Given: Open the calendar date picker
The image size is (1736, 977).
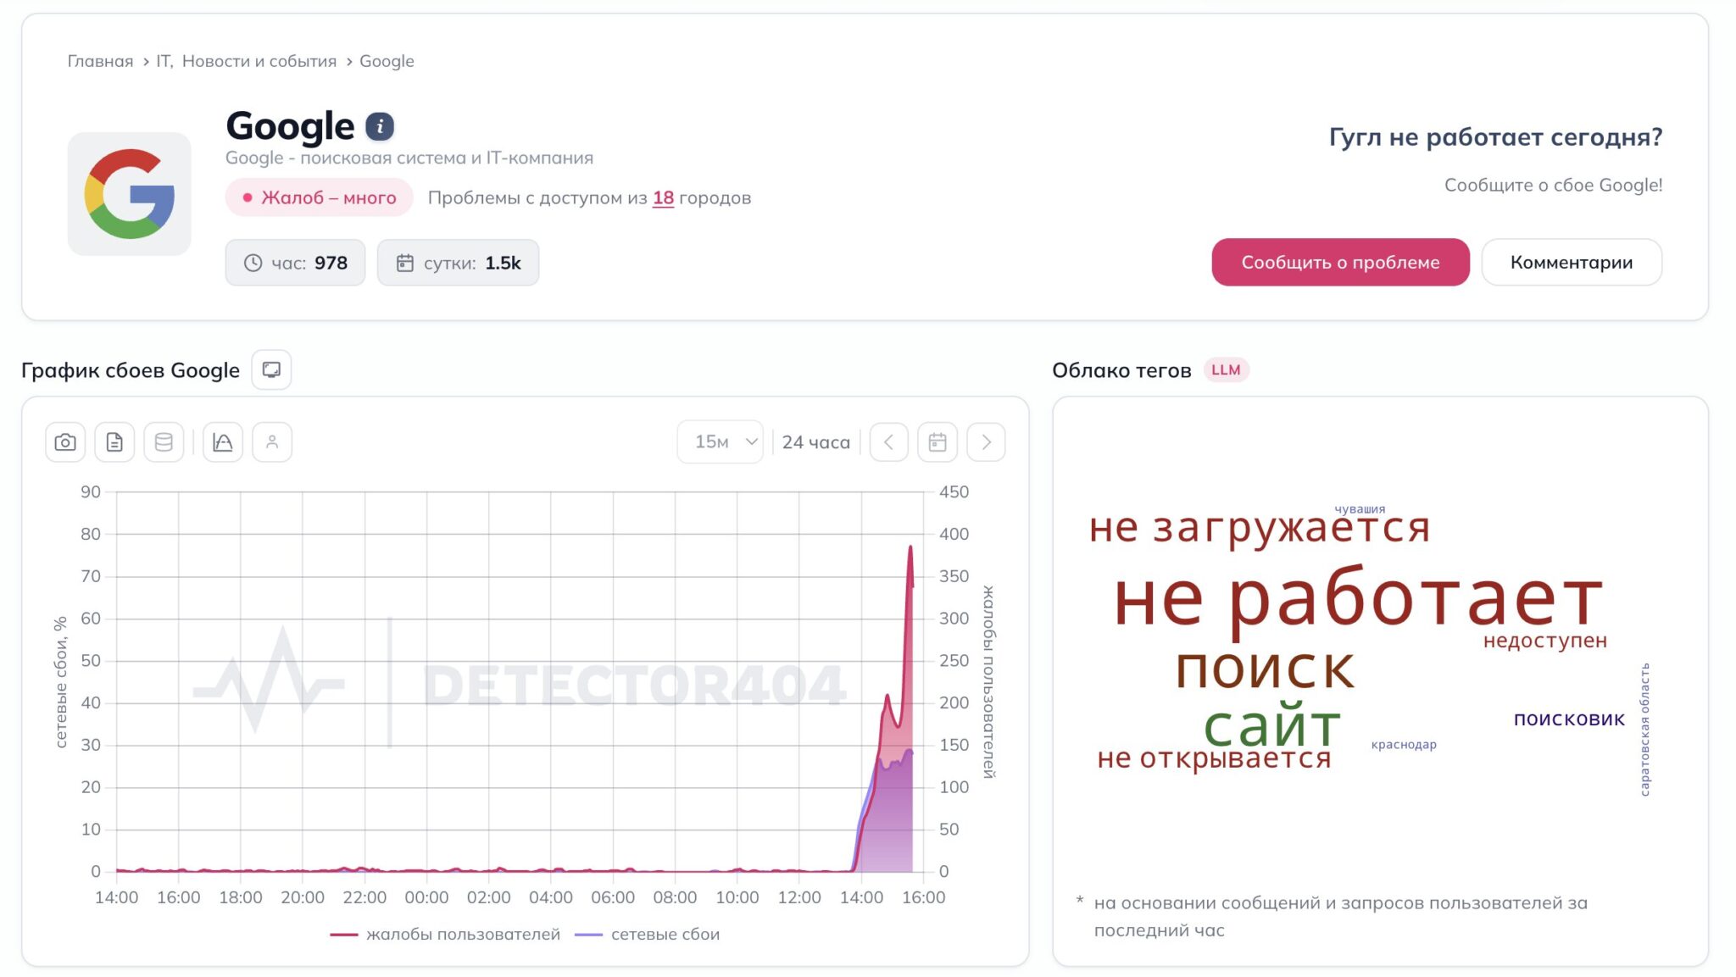Looking at the screenshot, I should (x=938, y=442).
